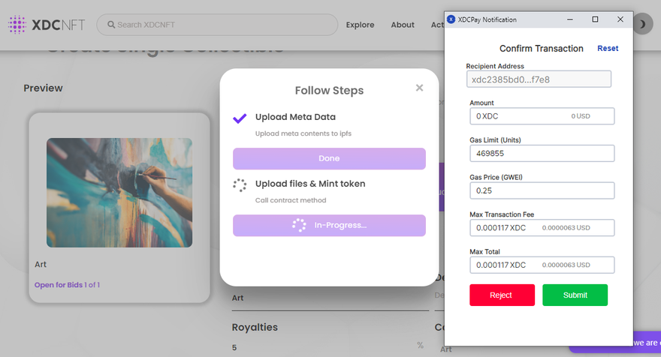Open the About menu item
The image size is (661, 357).
(403, 25)
